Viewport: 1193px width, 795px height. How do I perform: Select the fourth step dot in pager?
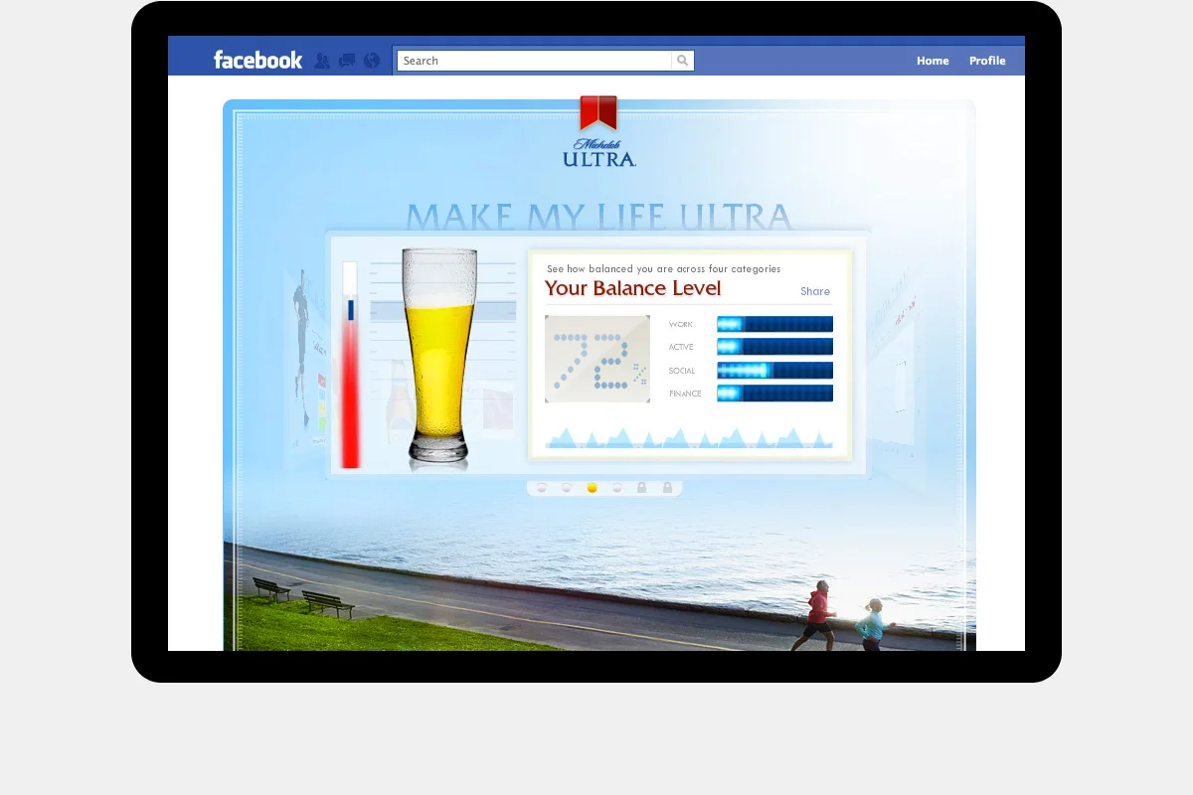pyautogui.click(x=617, y=488)
